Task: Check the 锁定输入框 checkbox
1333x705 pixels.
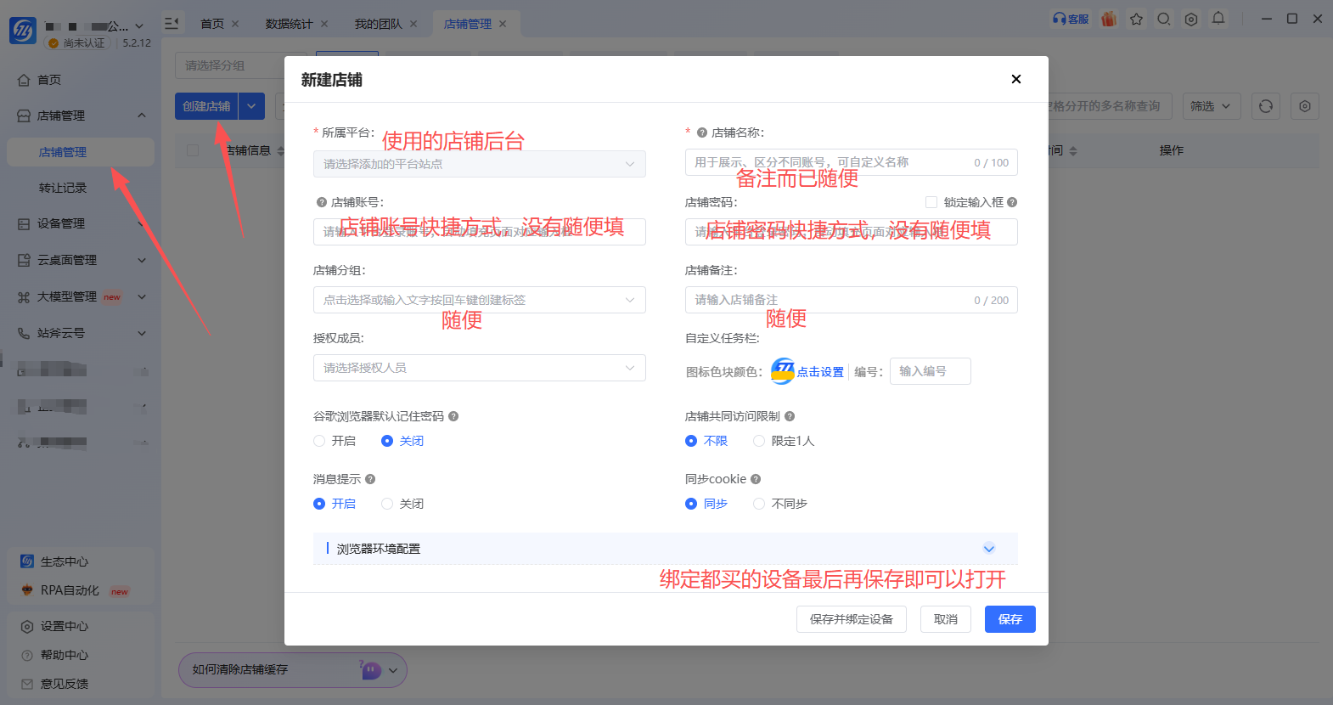Action: [x=931, y=202]
